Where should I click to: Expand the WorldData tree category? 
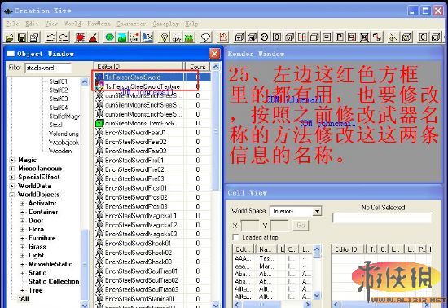pos(12,186)
